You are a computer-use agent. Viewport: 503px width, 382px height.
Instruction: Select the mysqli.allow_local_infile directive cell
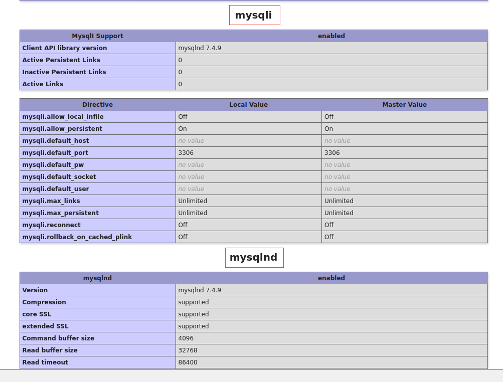[62, 117]
